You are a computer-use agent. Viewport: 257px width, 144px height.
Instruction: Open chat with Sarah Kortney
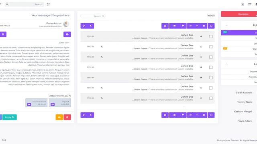pyautogui.click(x=244, y=92)
